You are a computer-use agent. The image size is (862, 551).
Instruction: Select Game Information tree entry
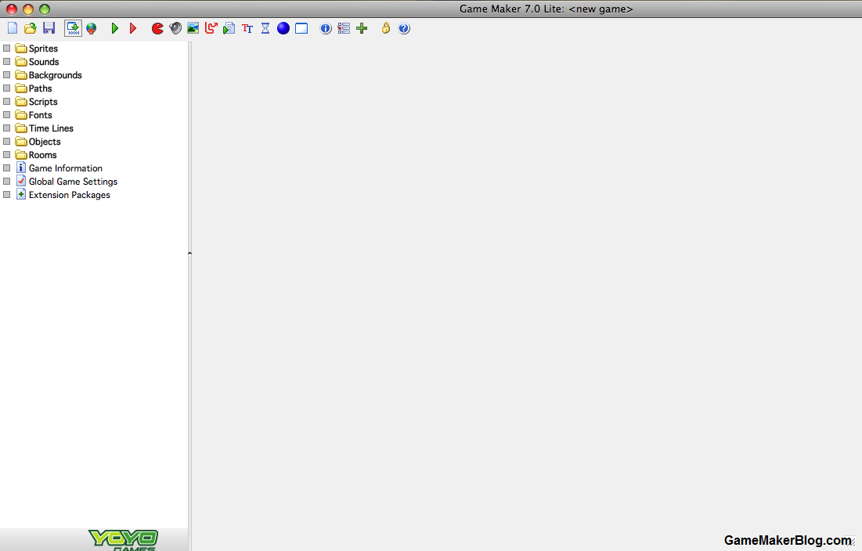point(66,168)
